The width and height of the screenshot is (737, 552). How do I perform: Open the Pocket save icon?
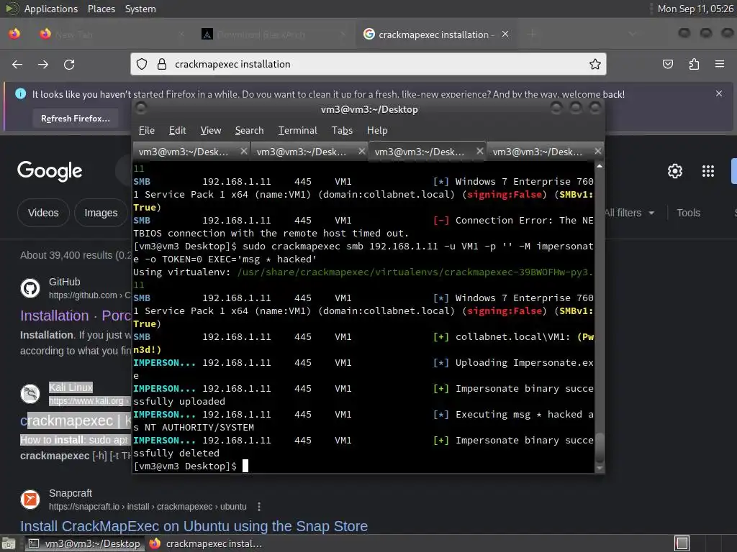click(668, 64)
